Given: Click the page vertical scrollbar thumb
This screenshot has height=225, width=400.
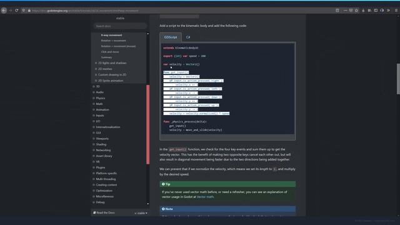Looking at the screenshot, I should [398, 79].
